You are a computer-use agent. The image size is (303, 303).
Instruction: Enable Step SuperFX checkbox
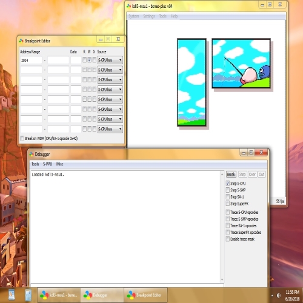tap(228, 204)
